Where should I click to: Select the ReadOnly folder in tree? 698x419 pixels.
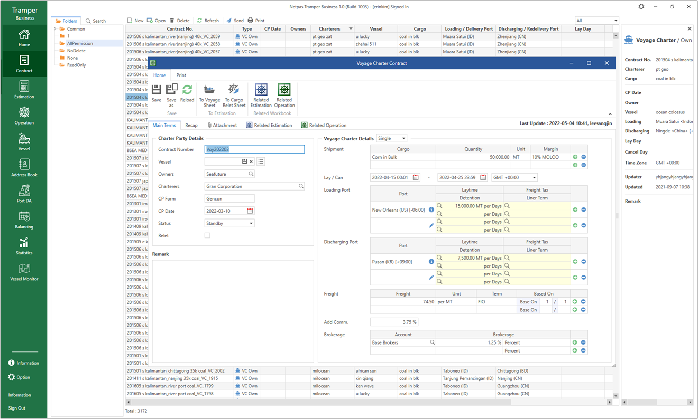pos(76,65)
